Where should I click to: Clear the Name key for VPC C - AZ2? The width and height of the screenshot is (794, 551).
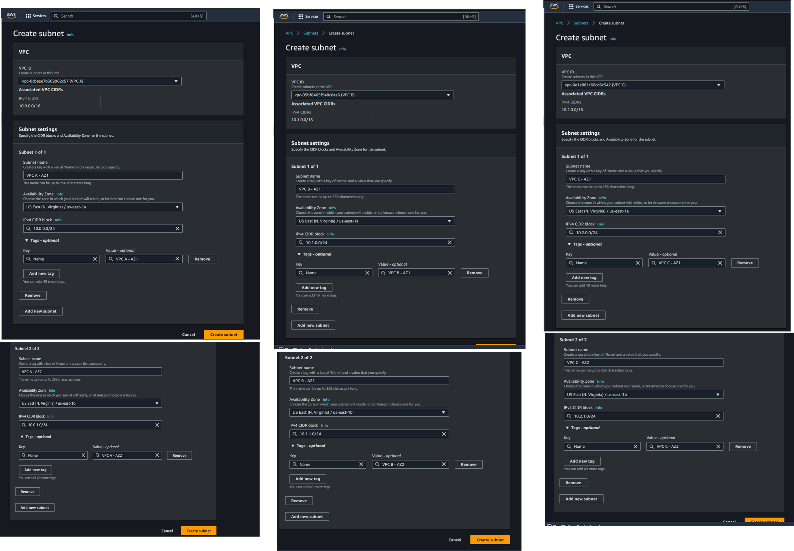[x=635, y=446]
